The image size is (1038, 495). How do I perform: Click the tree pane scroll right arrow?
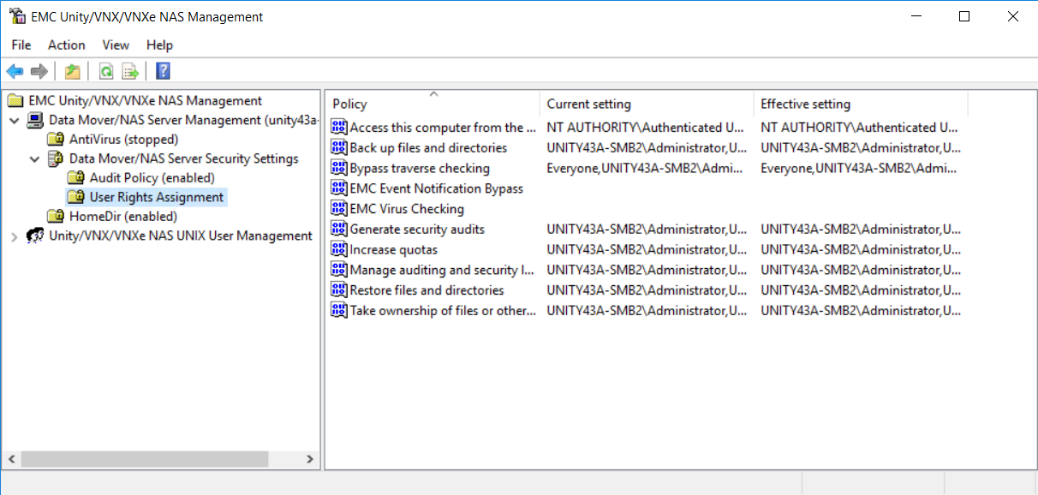310,460
